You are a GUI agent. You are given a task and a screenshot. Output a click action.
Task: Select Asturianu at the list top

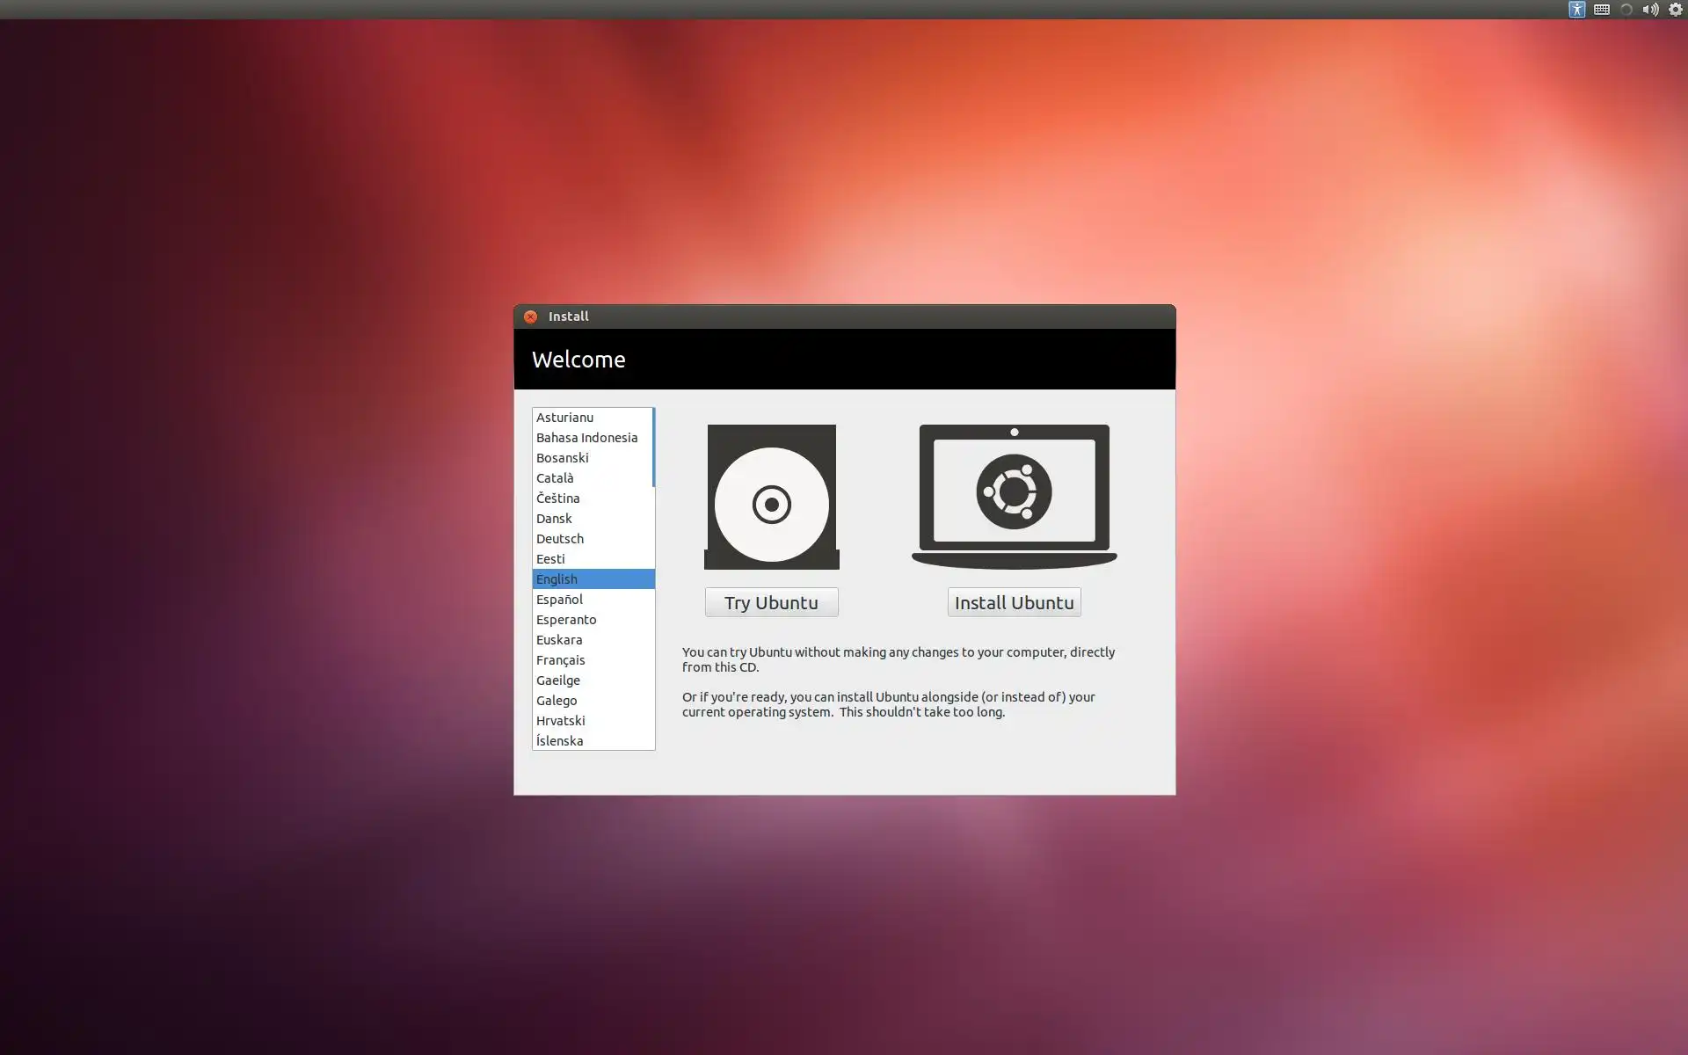pyautogui.click(x=564, y=418)
